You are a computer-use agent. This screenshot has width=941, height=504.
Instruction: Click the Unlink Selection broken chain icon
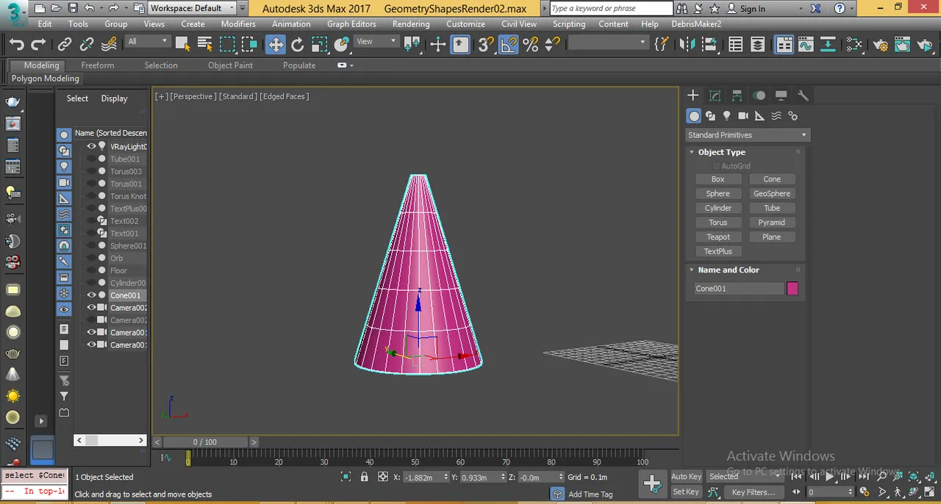[87, 45]
